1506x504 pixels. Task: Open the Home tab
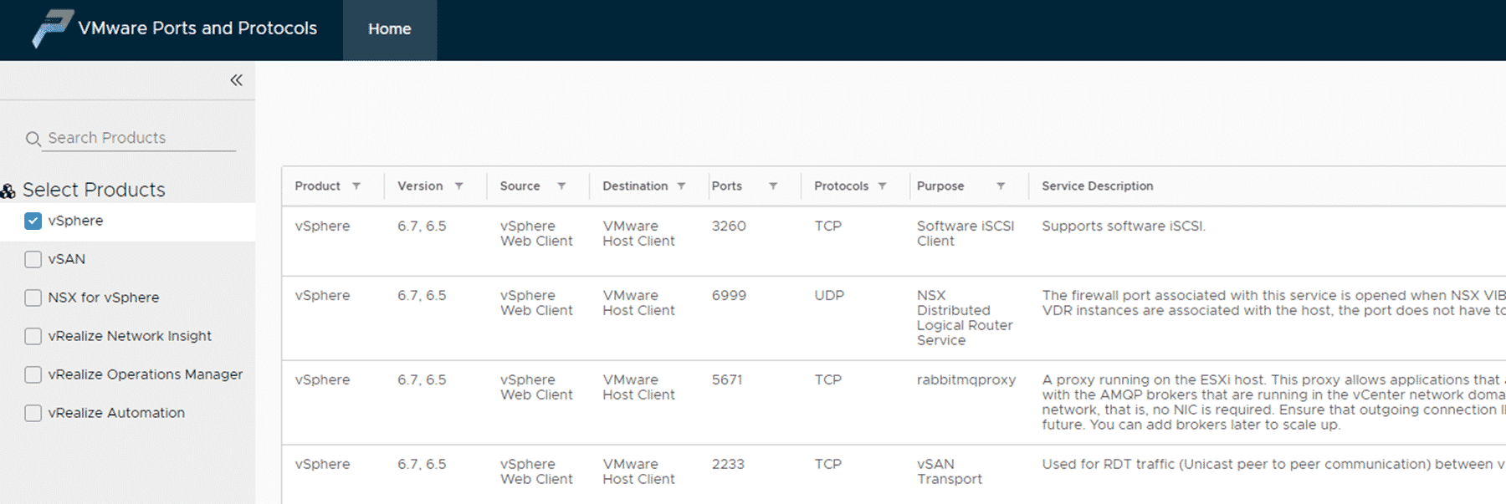(x=390, y=29)
